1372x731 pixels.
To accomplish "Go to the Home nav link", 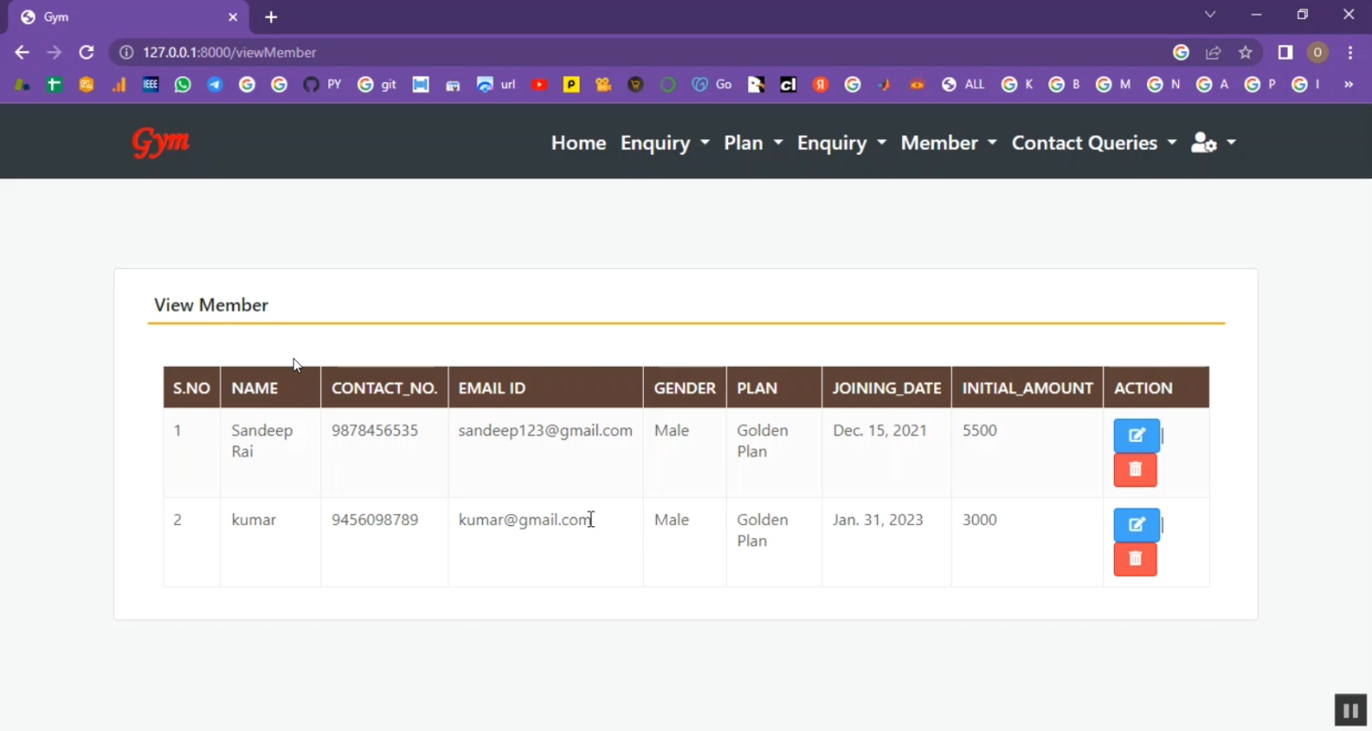I will pyautogui.click(x=578, y=143).
